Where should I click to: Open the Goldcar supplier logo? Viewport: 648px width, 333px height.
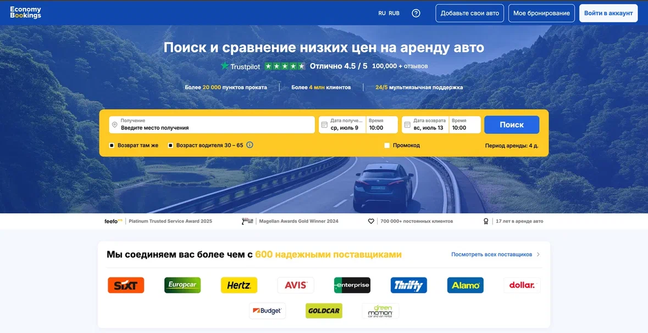pos(324,311)
